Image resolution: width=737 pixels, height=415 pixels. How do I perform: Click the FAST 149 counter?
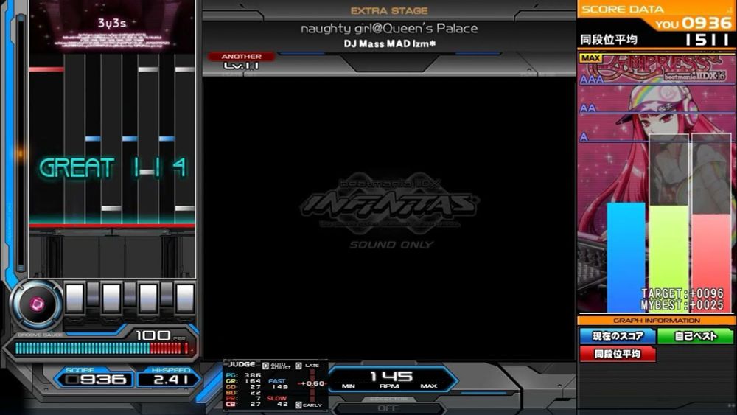(279, 384)
